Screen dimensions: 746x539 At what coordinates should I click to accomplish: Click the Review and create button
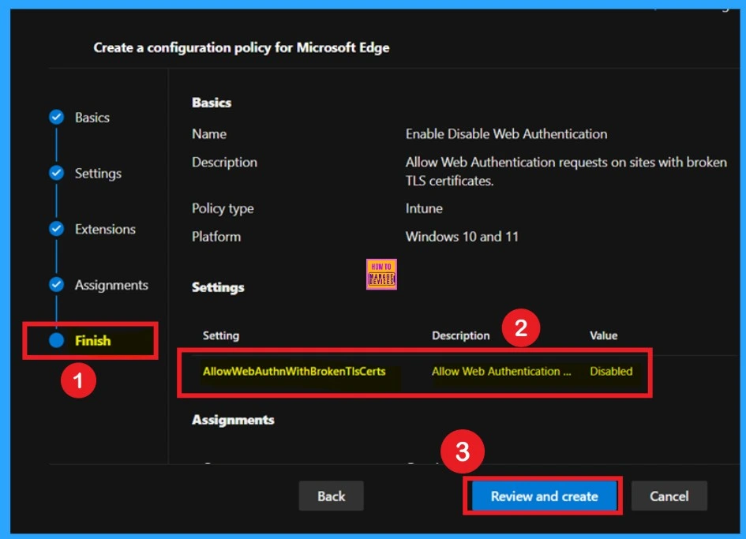click(x=544, y=496)
